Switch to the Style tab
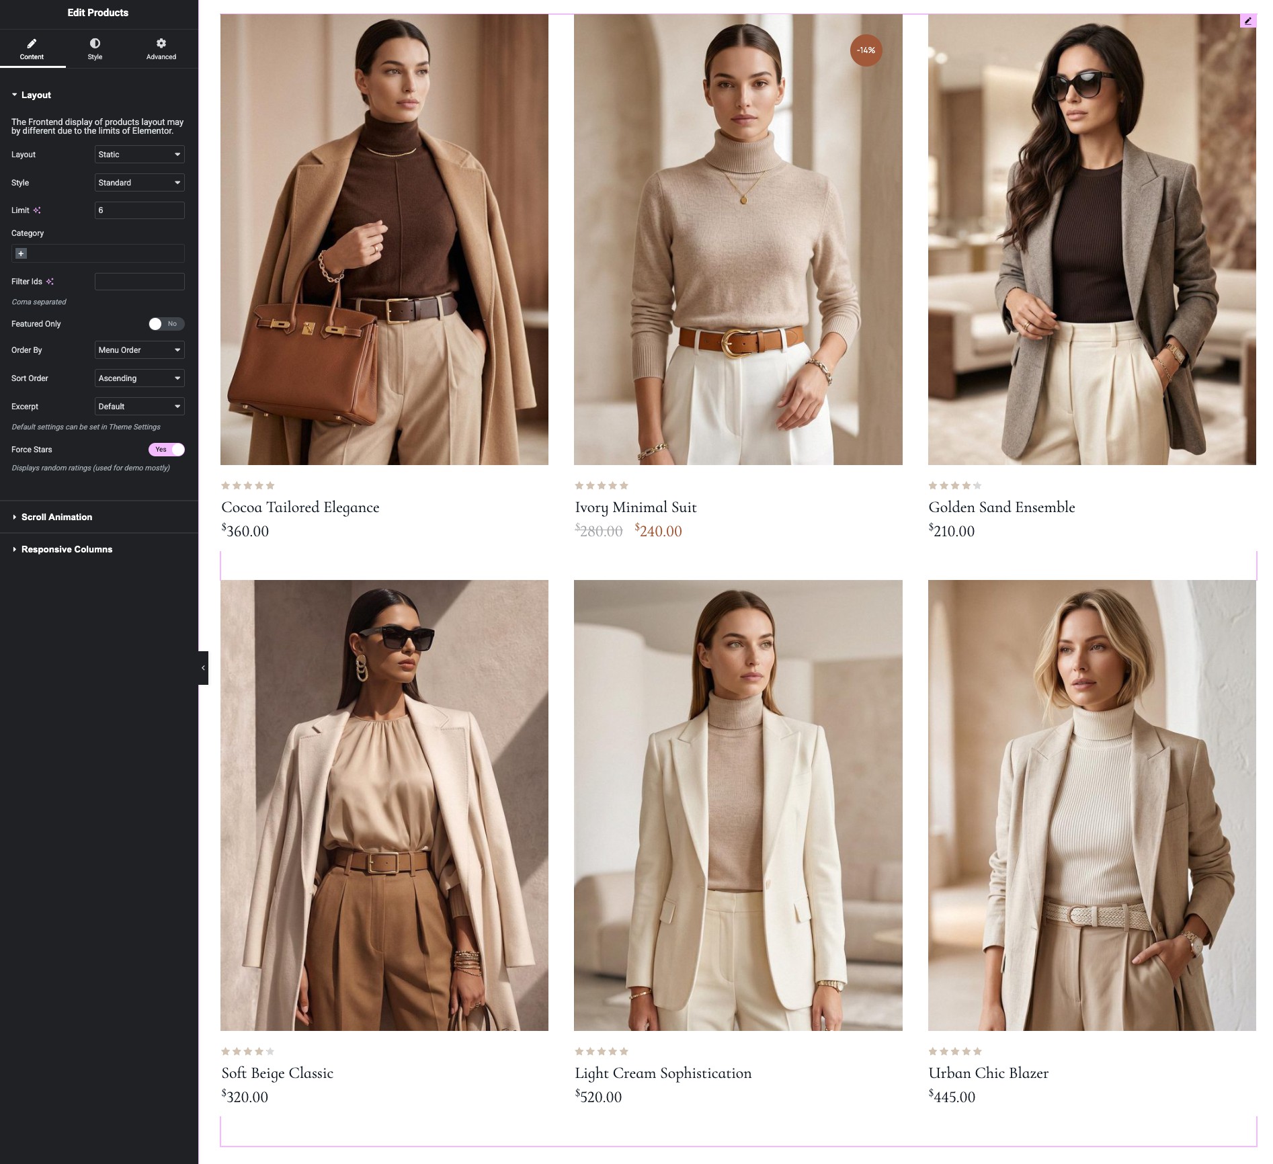The height and width of the screenshot is (1164, 1273). [95, 49]
